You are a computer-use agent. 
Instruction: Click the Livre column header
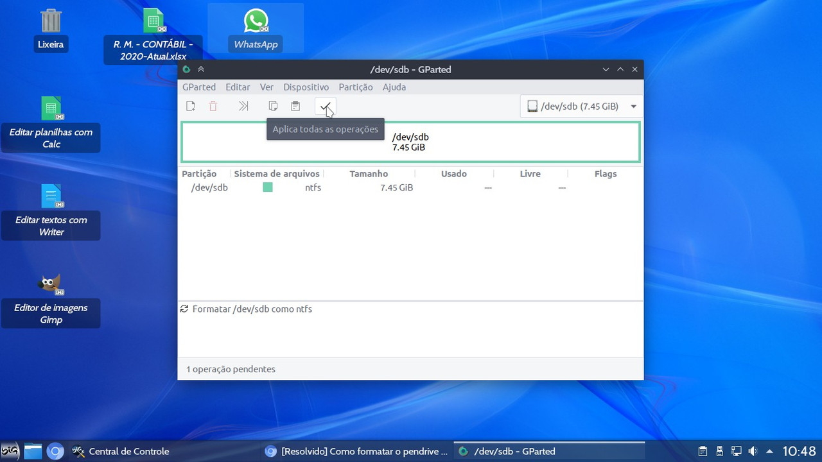pyautogui.click(x=530, y=174)
